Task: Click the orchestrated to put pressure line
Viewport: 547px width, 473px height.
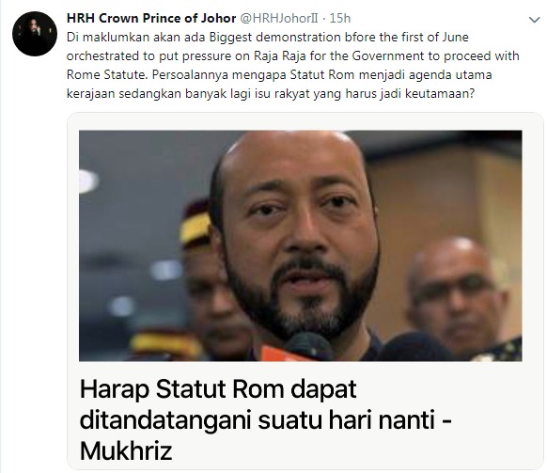Action: tap(292, 55)
